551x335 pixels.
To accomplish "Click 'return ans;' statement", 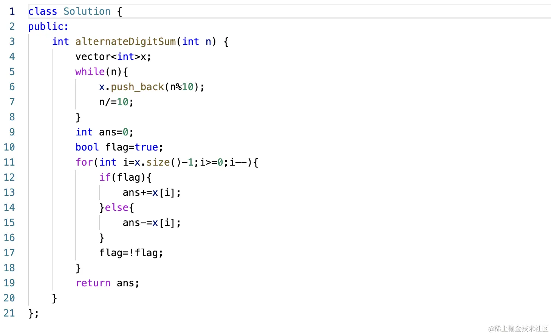I will click(x=108, y=283).
